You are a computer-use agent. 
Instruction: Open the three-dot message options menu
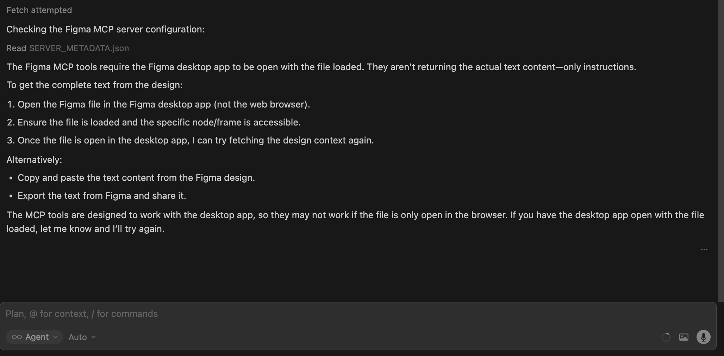tap(704, 250)
